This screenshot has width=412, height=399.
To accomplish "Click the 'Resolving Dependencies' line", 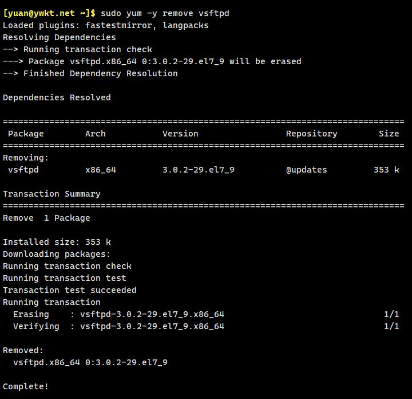I will tap(59, 37).
